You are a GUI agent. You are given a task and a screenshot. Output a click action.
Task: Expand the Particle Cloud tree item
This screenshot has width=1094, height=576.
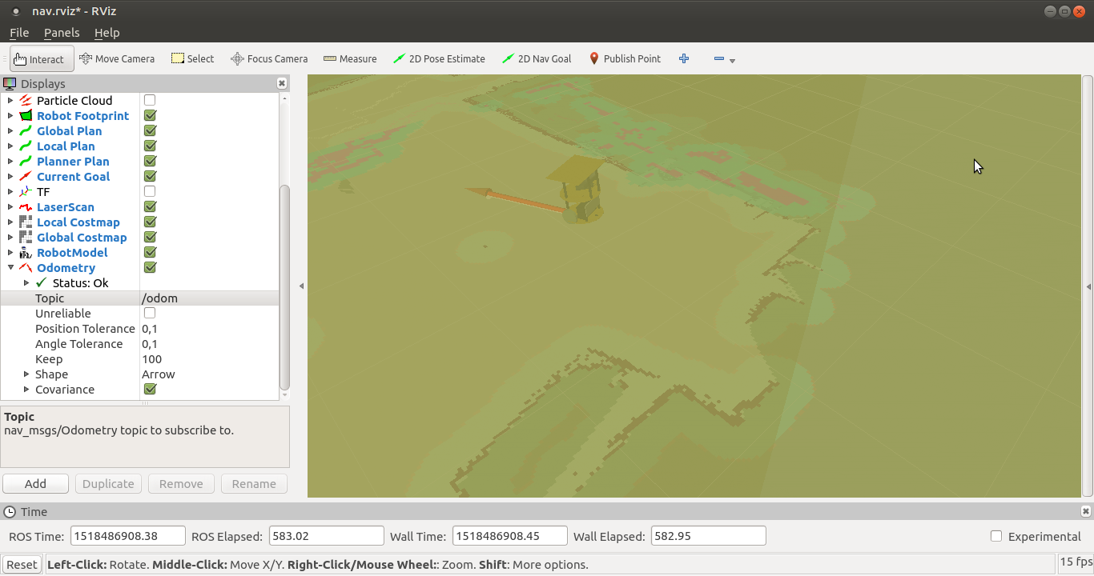[10, 100]
